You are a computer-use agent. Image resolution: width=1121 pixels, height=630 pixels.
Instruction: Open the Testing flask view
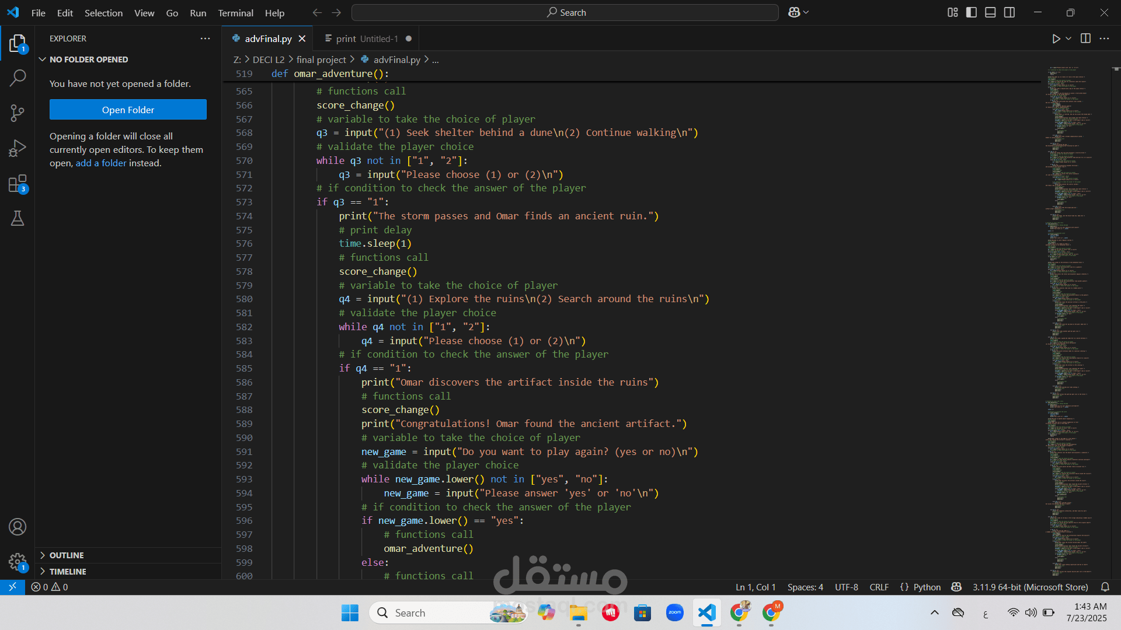[x=18, y=219]
